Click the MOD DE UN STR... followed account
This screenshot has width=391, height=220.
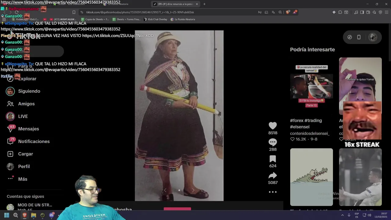click(31, 207)
